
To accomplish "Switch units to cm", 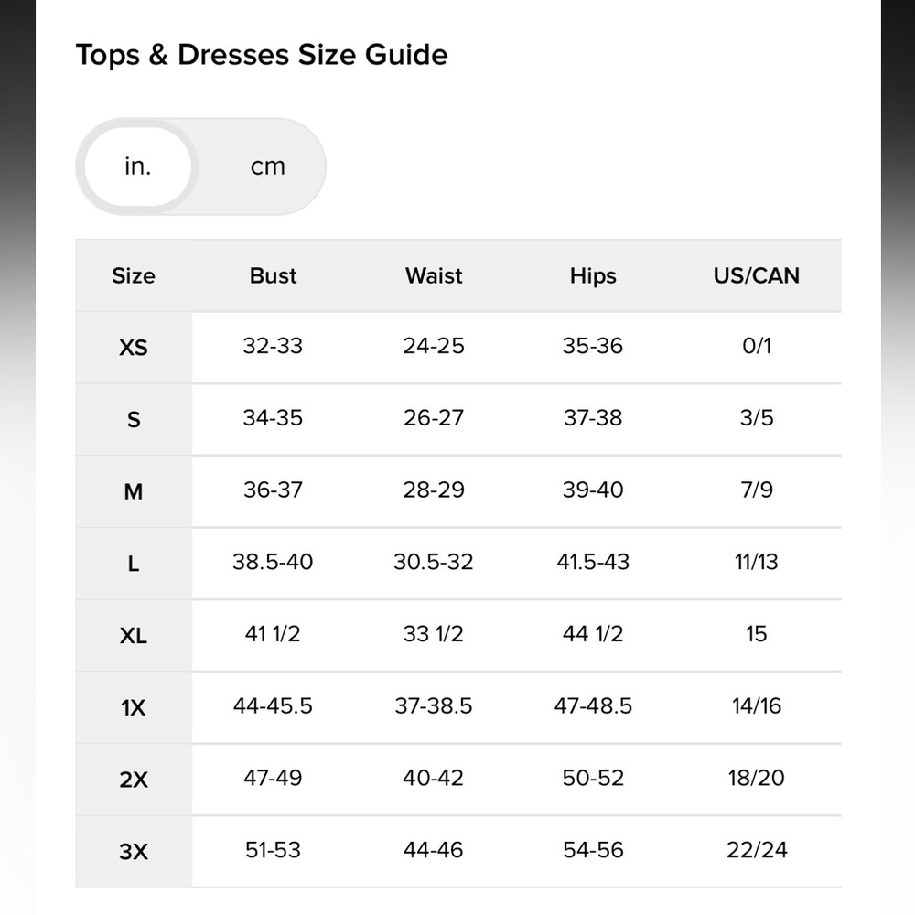I will pyautogui.click(x=268, y=167).
